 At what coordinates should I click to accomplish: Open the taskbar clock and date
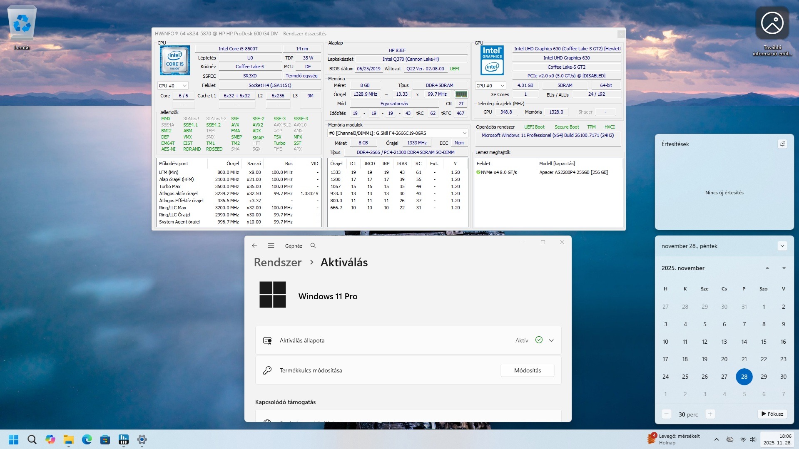777,439
